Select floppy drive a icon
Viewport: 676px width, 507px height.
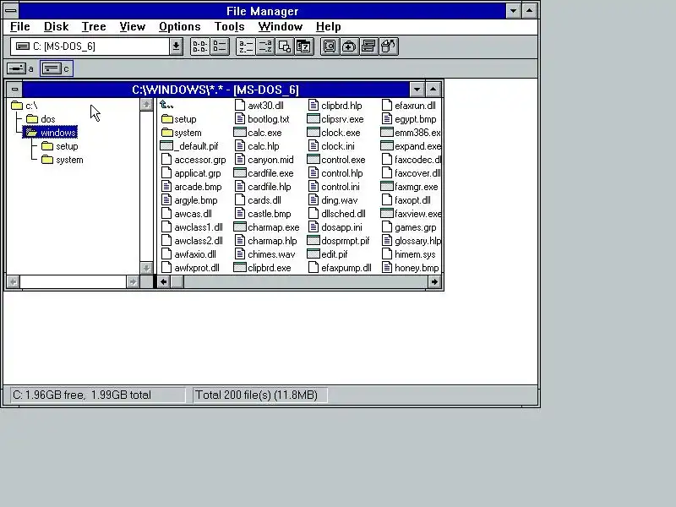click(20, 68)
